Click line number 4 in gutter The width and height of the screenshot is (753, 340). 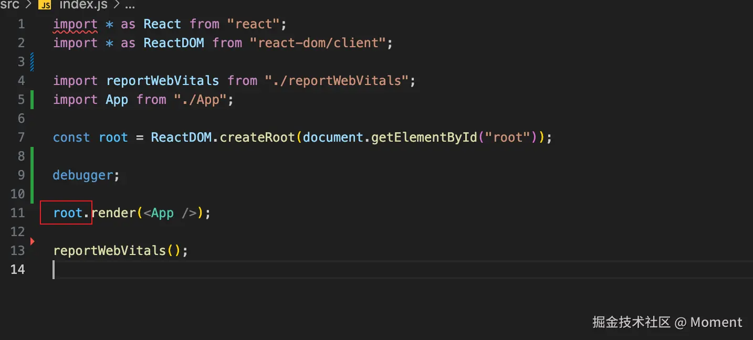tap(21, 81)
